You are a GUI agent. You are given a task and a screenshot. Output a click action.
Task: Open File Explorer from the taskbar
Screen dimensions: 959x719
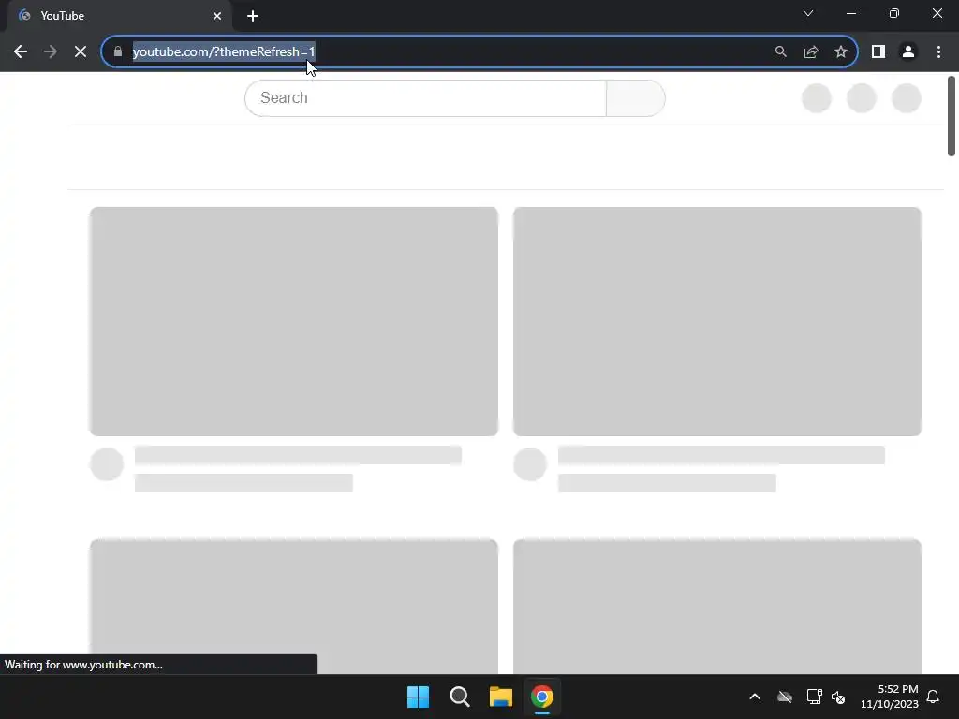click(501, 697)
